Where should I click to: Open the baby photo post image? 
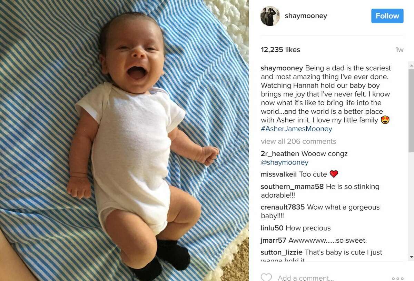tap(124, 140)
